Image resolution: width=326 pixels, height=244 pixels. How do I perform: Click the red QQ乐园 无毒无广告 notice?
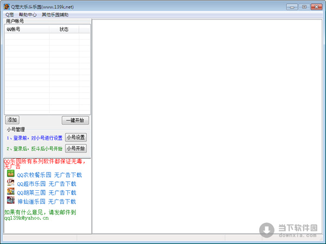pos(45,164)
